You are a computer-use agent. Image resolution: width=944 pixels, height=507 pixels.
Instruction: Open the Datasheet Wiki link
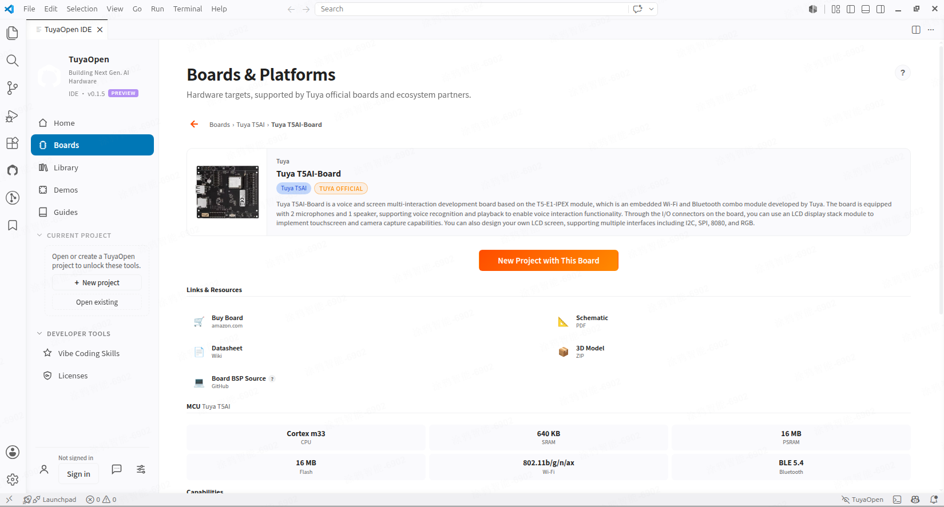(x=219, y=352)
